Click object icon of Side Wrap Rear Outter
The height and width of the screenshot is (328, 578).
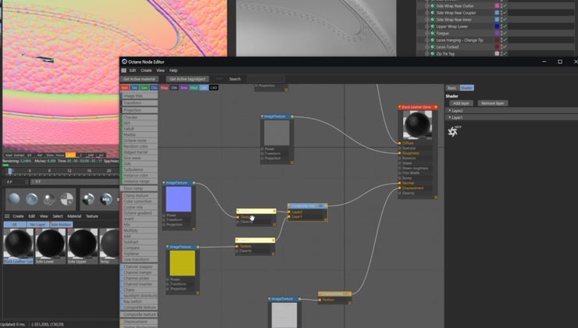tap(433, 6)
